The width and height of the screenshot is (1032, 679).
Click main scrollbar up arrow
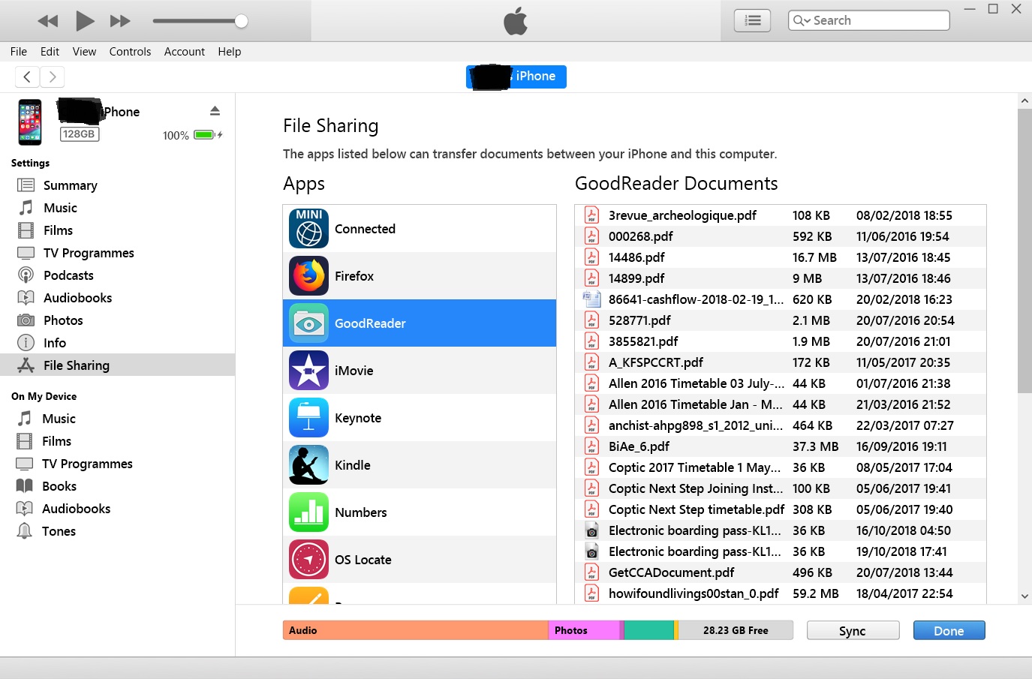pyautogui.click(x=1024, y=101)
